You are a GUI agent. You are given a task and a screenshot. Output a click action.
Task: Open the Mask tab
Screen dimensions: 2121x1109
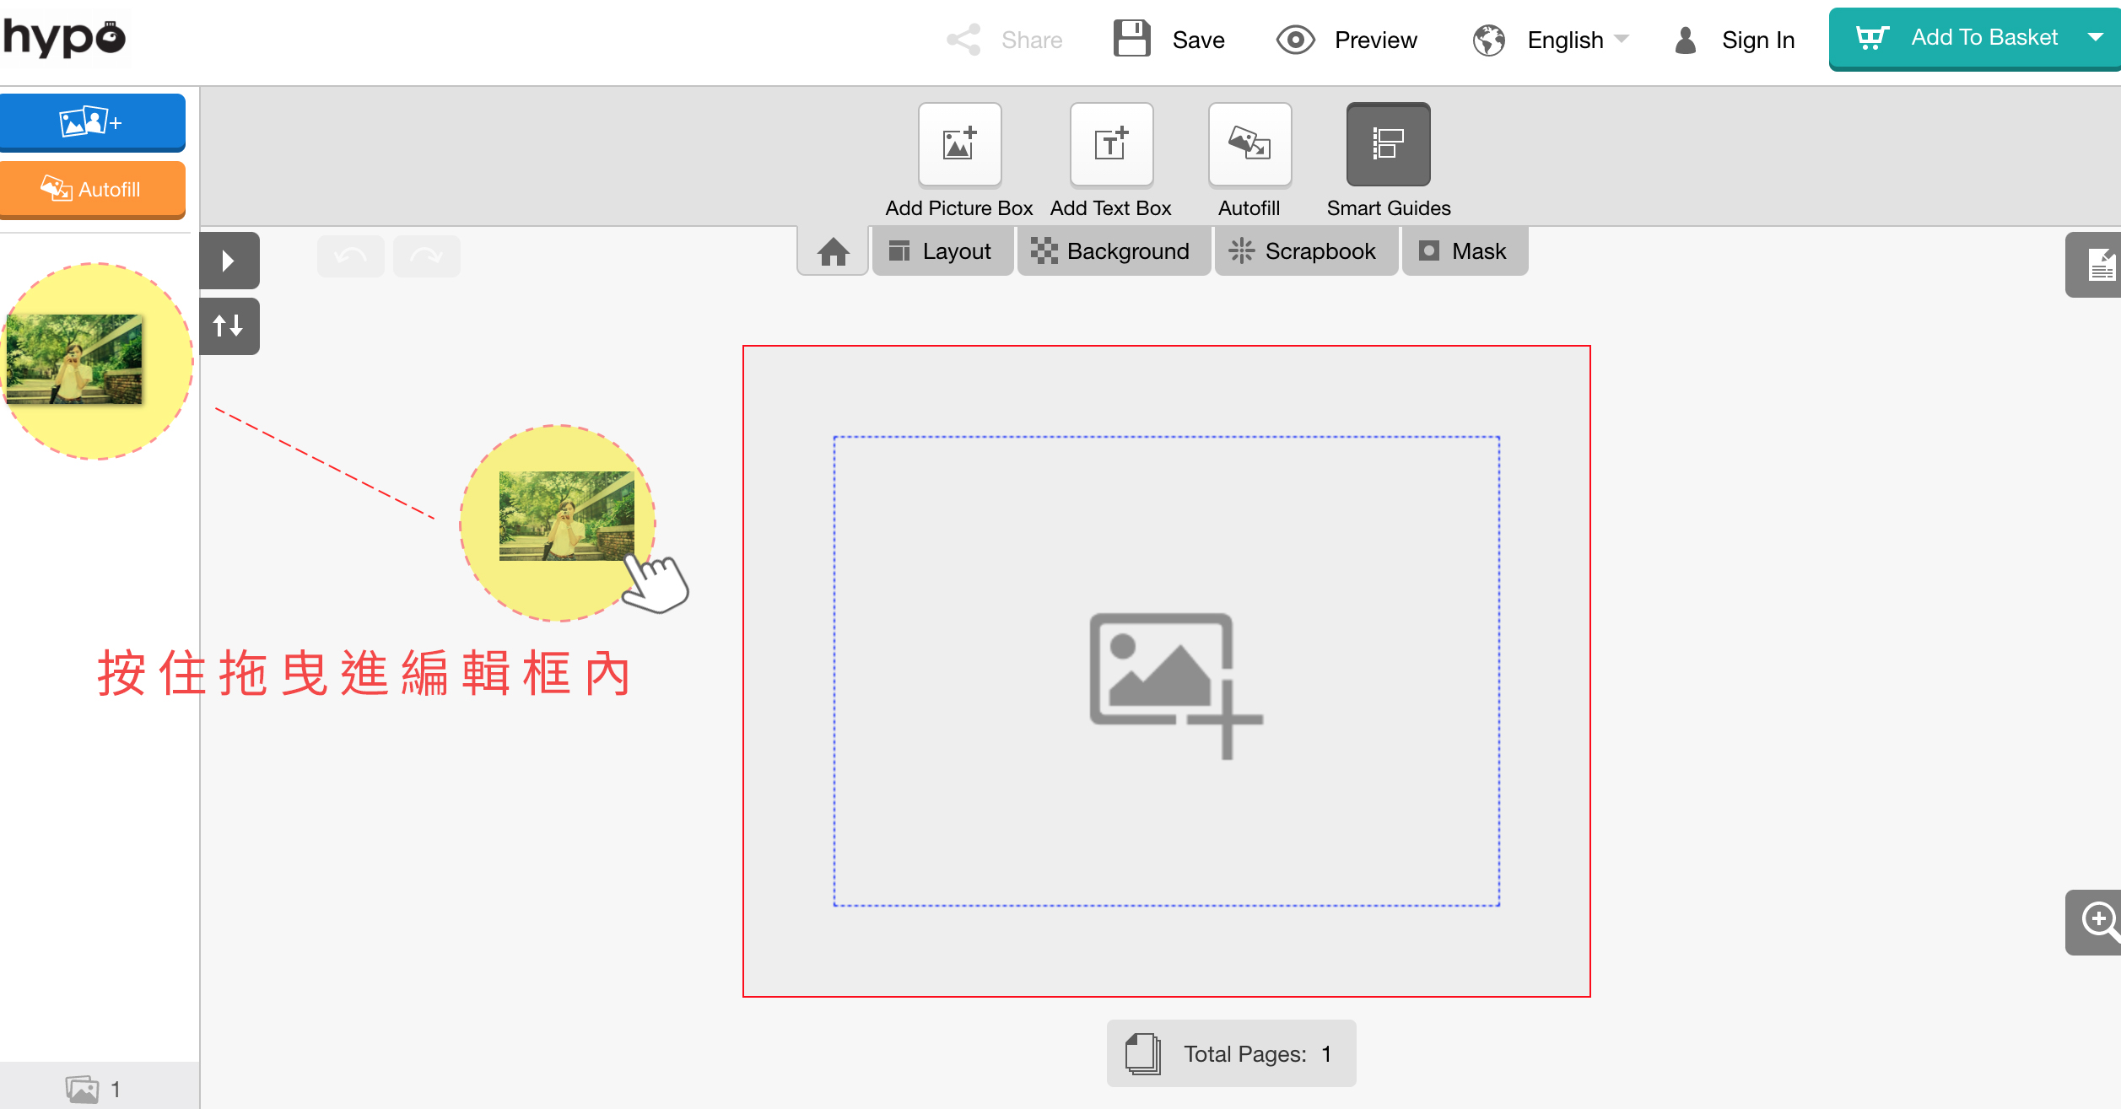coord(1464,251)
